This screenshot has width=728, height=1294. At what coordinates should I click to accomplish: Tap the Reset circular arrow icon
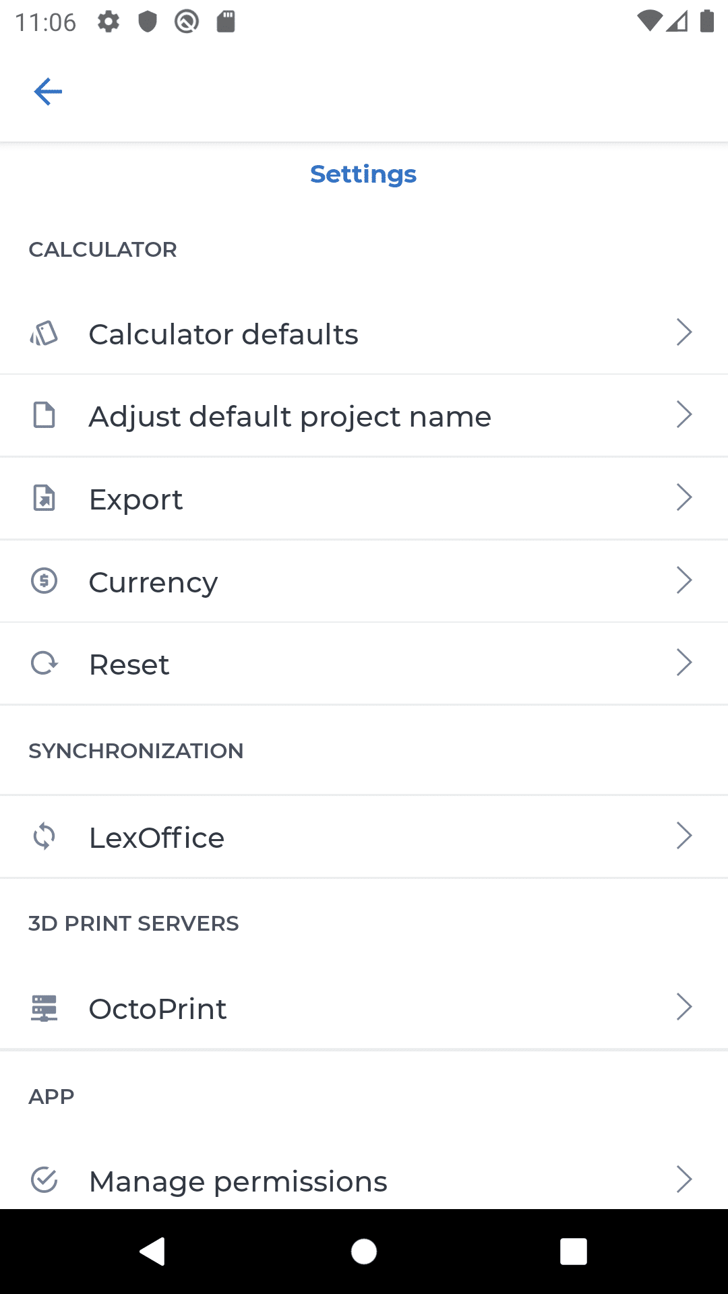tap(44, 663)
